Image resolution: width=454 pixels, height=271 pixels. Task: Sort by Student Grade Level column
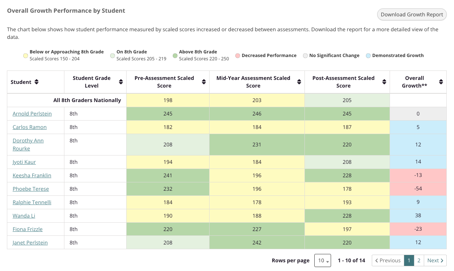pyautogui.click(x=121, y=82)
